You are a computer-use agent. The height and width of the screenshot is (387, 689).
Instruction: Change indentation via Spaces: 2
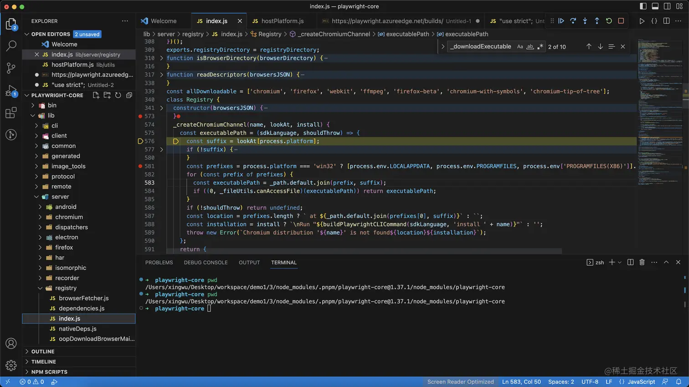(x=561, y=382)
